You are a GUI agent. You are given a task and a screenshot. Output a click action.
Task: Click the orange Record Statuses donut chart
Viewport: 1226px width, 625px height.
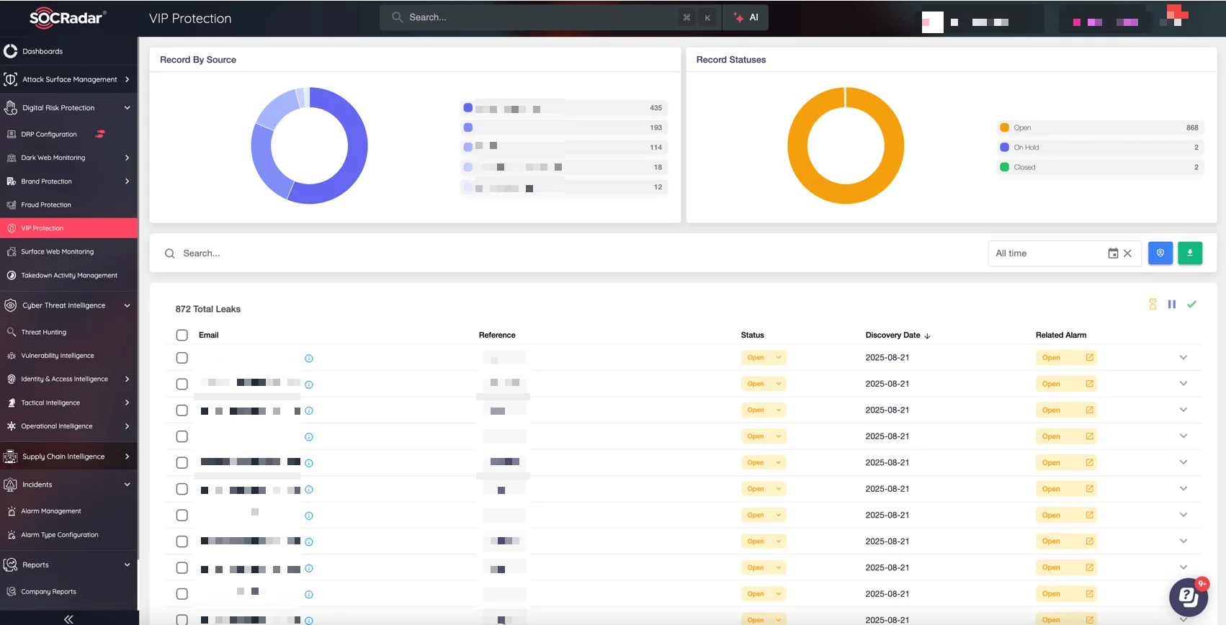(x=846, y=145)
